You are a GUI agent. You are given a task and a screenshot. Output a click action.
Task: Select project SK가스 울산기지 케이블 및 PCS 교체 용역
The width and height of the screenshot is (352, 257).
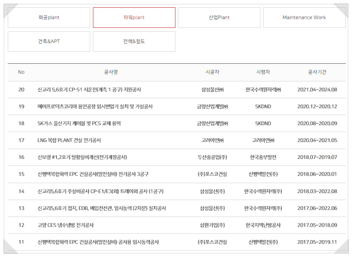point(79,124)
